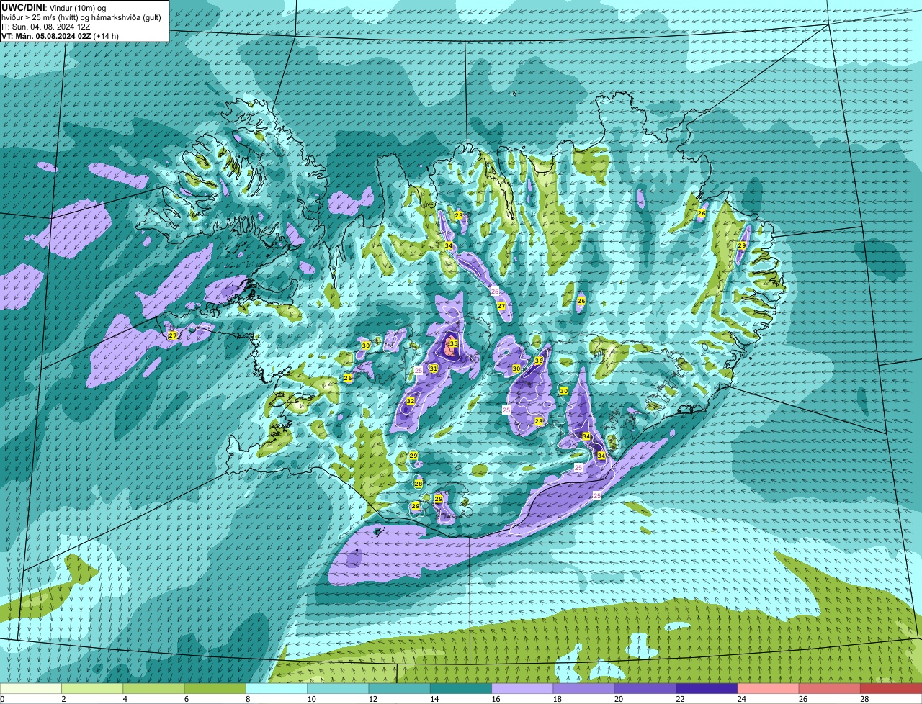Select the light lavender 16–18 legend swatch
Image resolution: width=922 pixels, height=704 pixels.
[x=523, y=688]
